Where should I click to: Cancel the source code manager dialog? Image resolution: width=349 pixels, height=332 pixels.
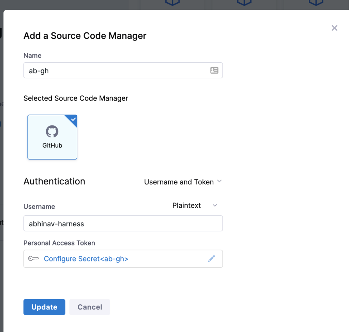(90, 307)
